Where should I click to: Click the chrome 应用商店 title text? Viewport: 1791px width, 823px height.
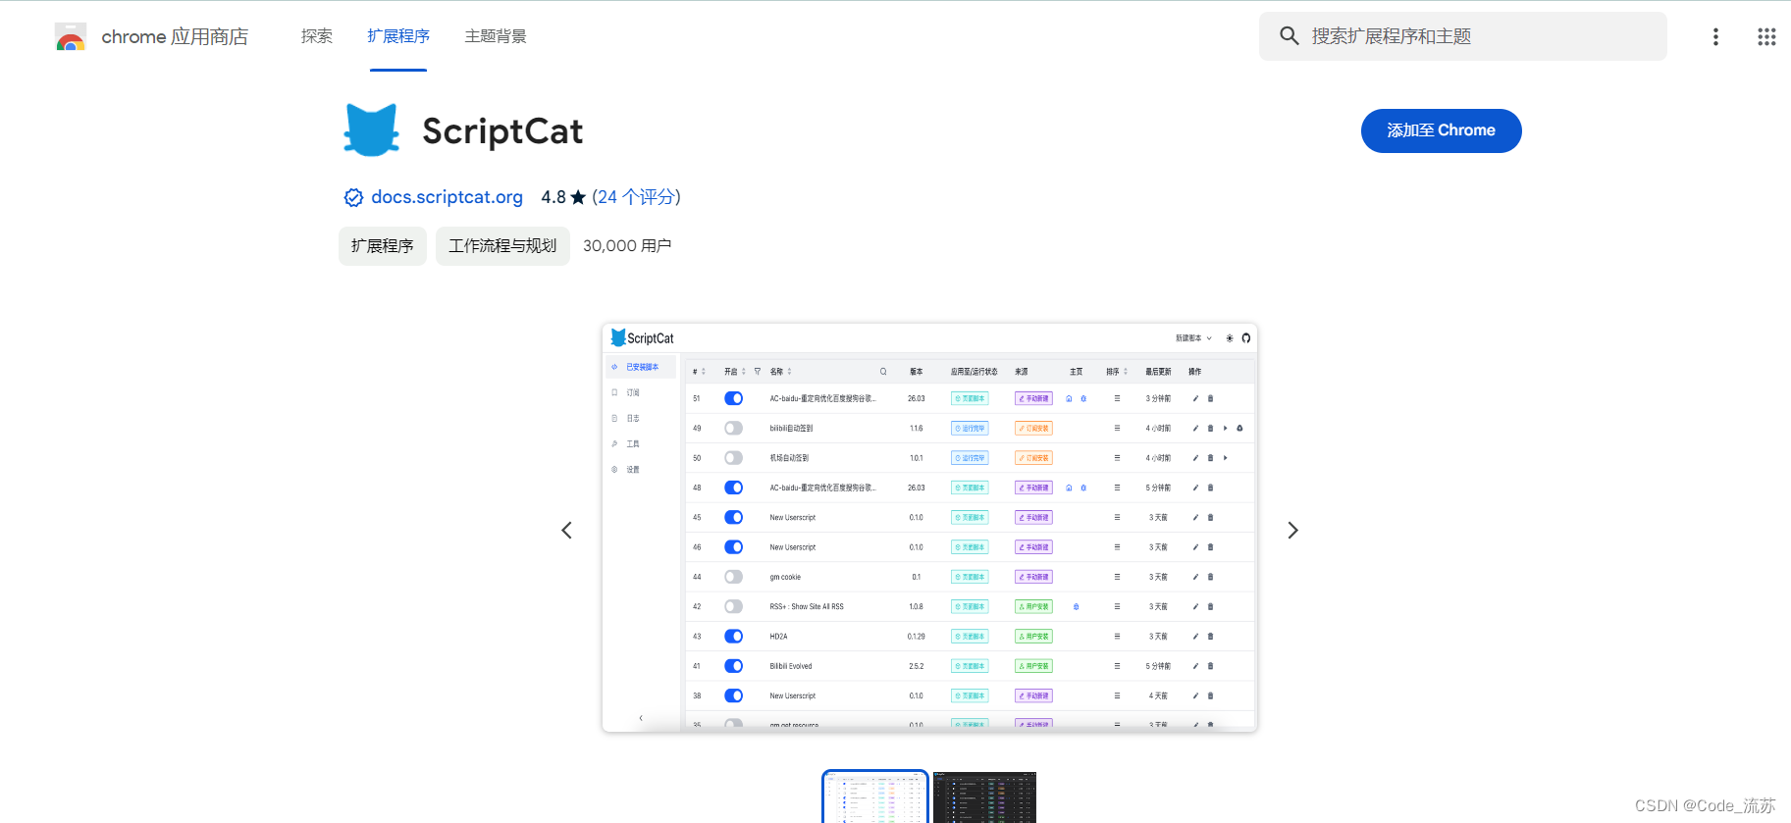(175, 36)
